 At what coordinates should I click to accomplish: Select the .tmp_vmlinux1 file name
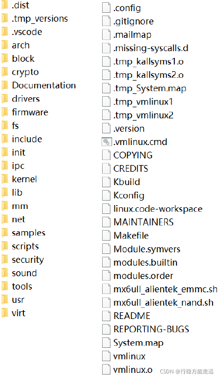coord(143,102)
